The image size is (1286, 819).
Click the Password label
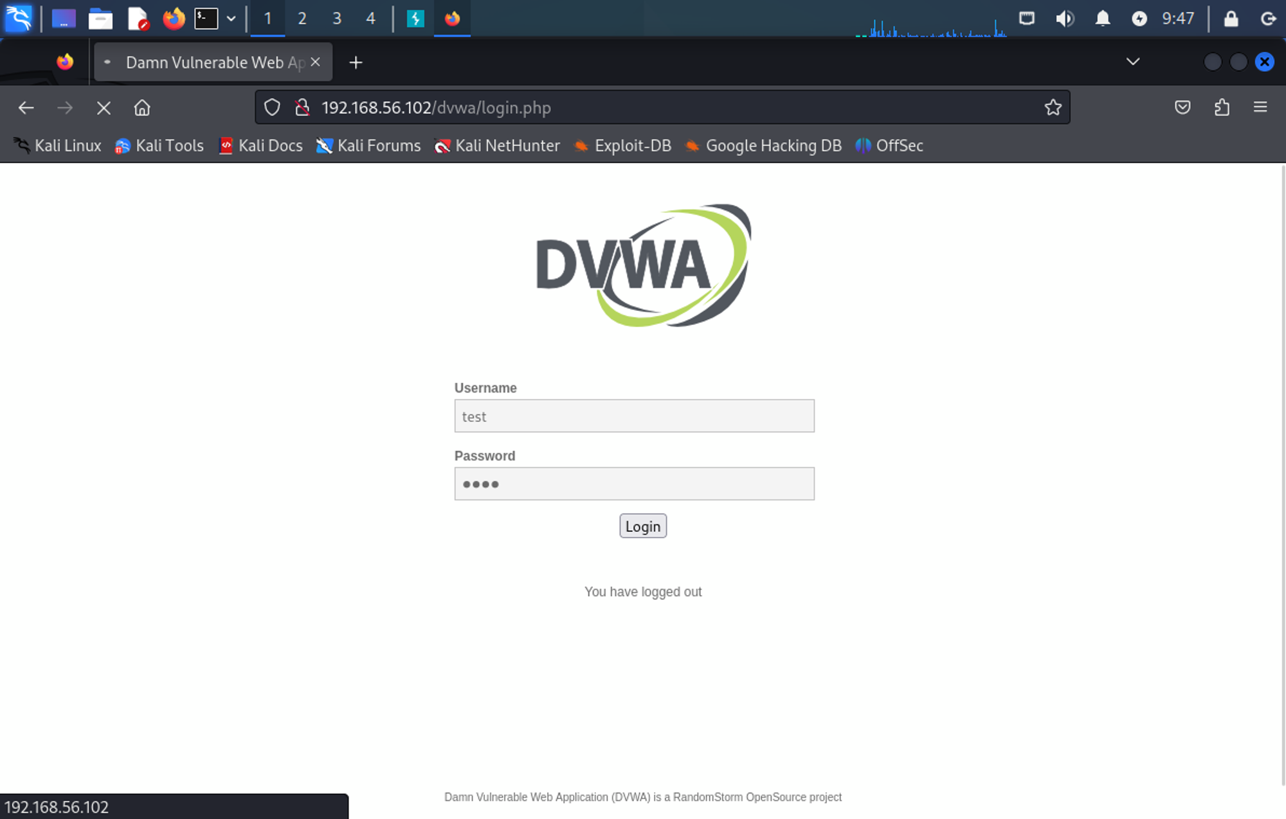485,456
